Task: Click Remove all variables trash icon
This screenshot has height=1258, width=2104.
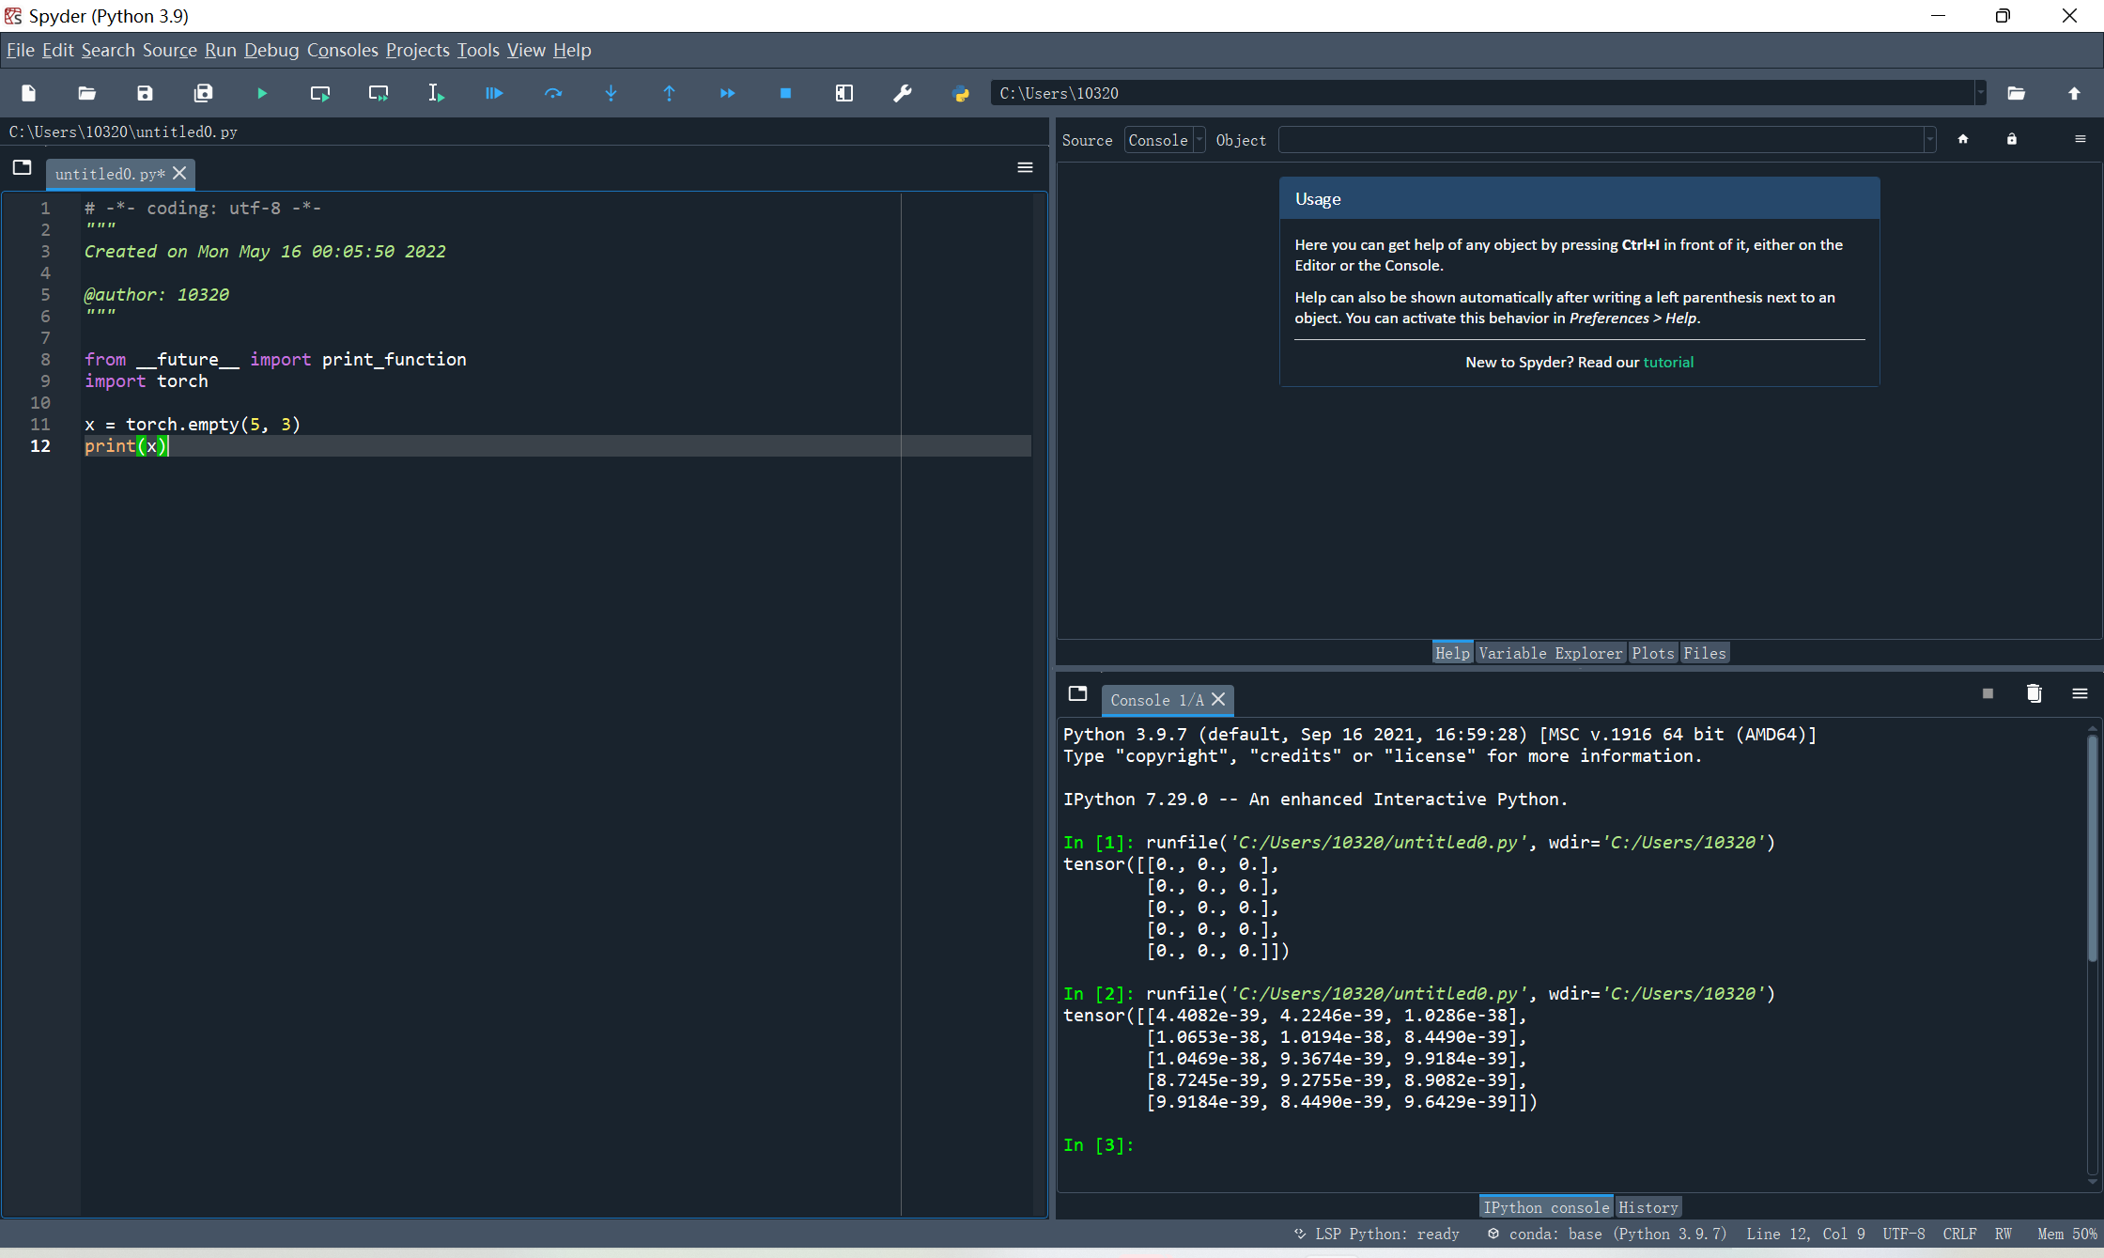Action: point(2034,693)
